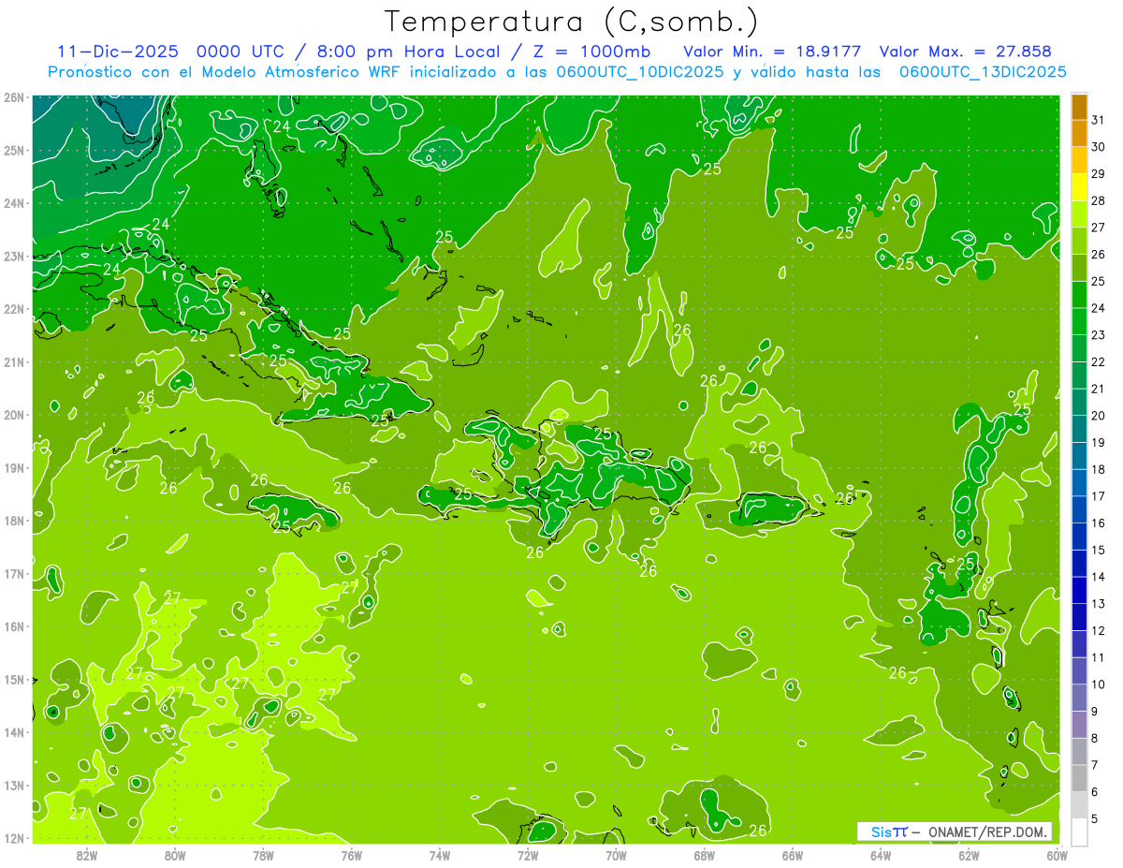The height and width of the screenshot is (868, 1123).
Task: Click legend swatch between values 12 and 13
Action: [x=1079, y=617]
